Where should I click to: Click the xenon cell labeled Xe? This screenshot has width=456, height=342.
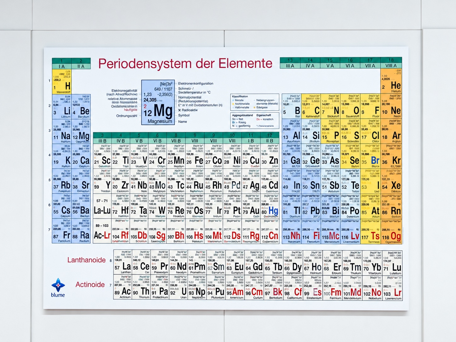point(391,181)
